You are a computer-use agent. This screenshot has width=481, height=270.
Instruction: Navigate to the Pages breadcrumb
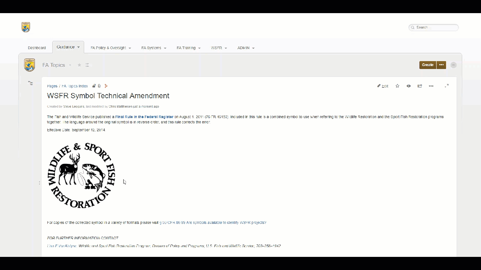(x=52, y=86)
